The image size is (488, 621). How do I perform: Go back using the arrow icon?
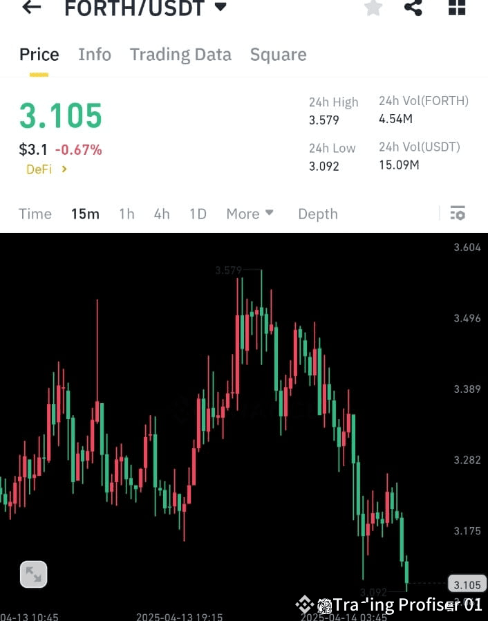30,8
